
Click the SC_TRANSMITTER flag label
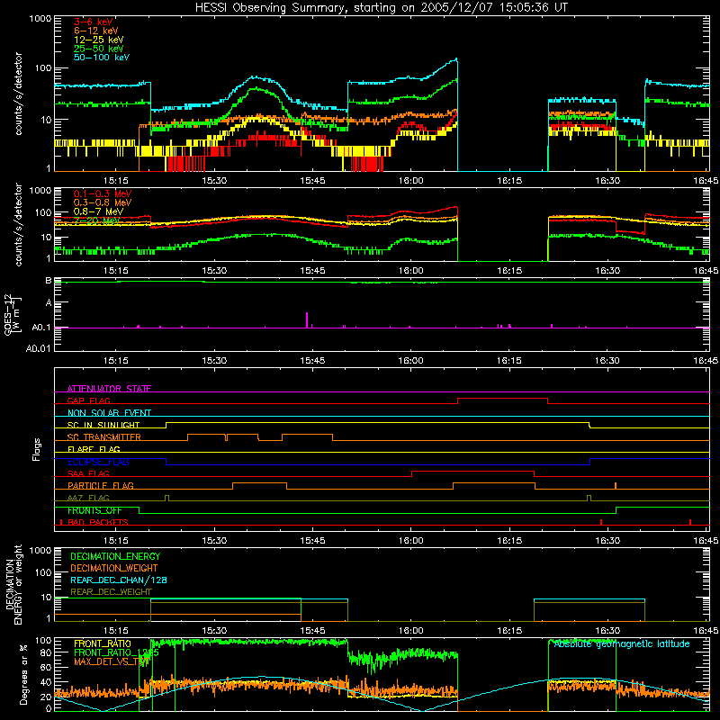(104, 437)
